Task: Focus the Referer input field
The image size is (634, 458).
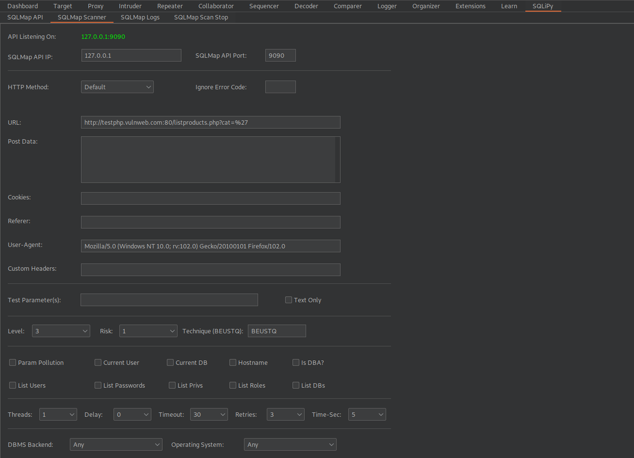Action: click(x=210, y=222)
